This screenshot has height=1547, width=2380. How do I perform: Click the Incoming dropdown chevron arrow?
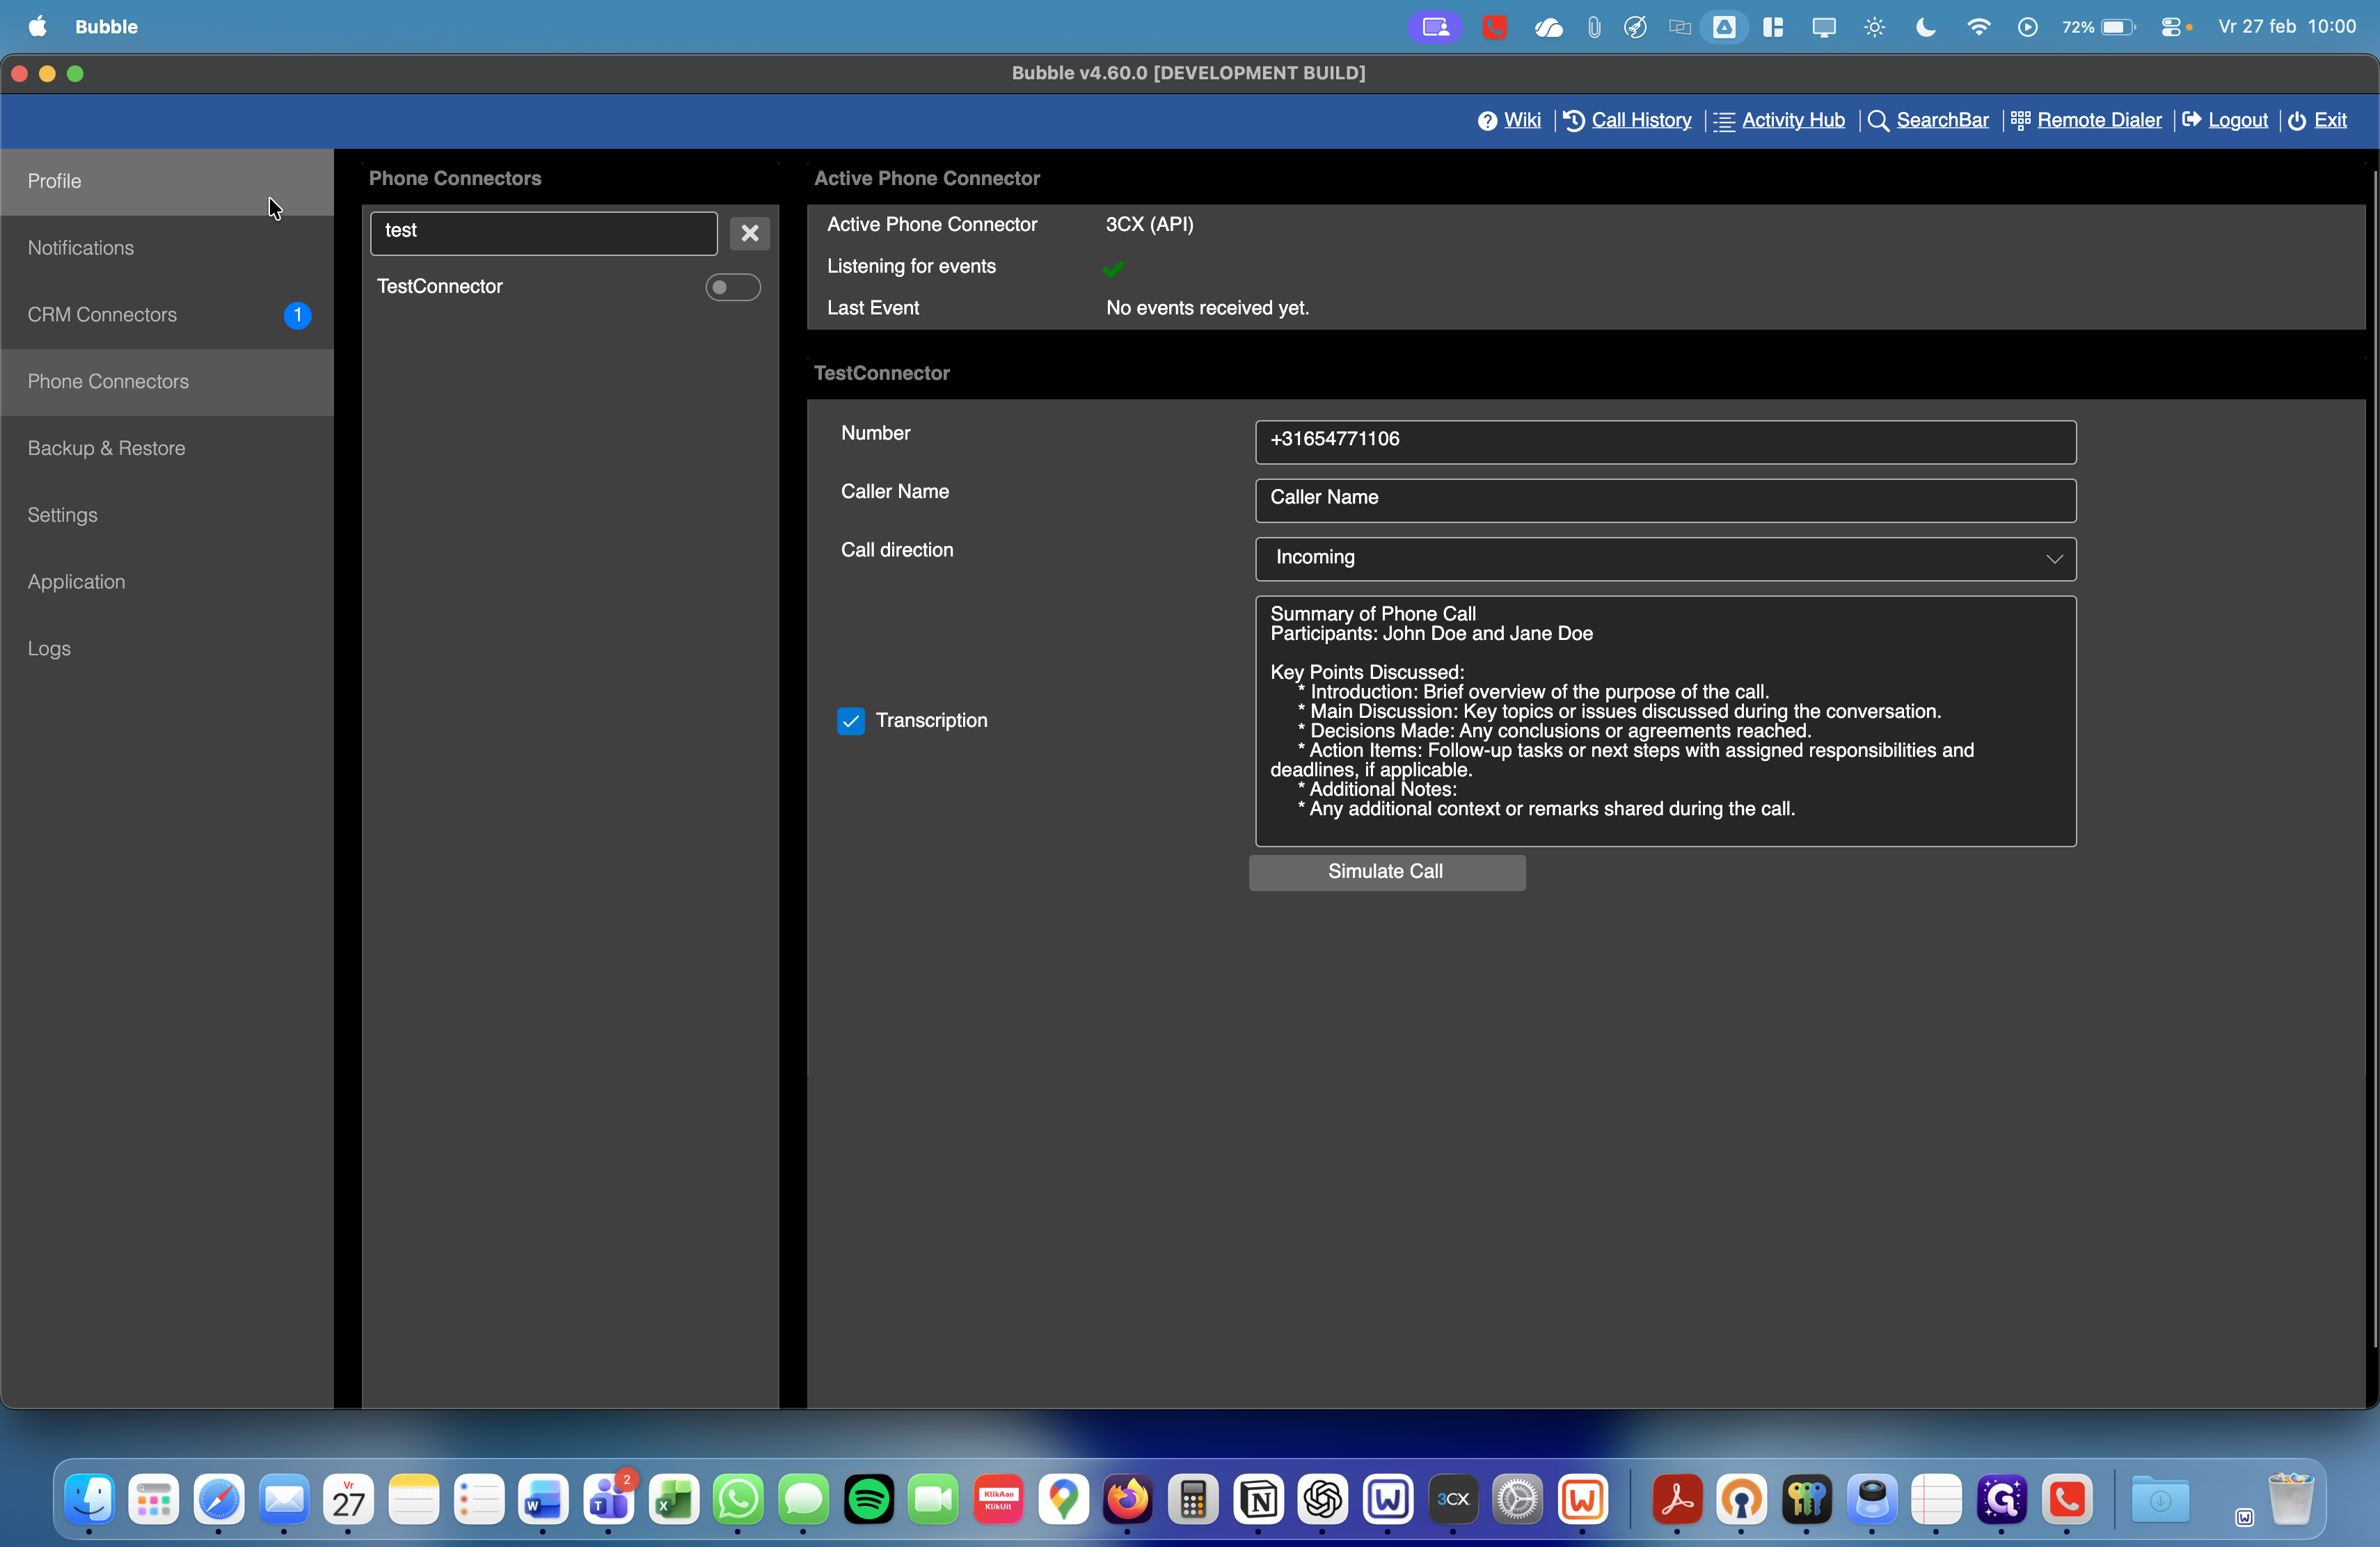[2053, 559]
